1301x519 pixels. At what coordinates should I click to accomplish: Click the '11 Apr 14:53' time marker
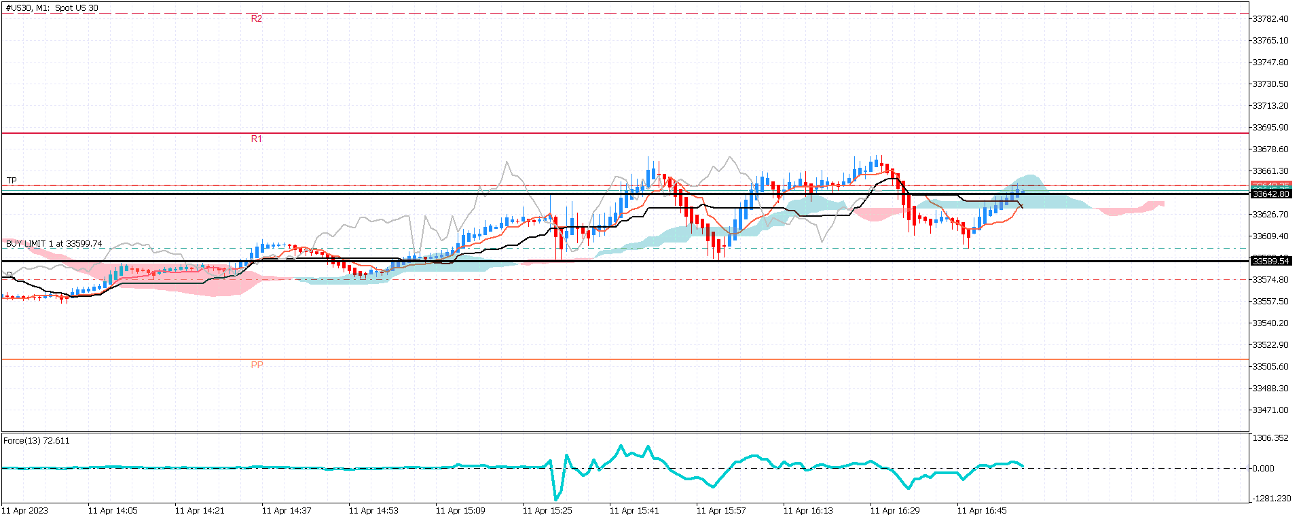click(373, 511)
